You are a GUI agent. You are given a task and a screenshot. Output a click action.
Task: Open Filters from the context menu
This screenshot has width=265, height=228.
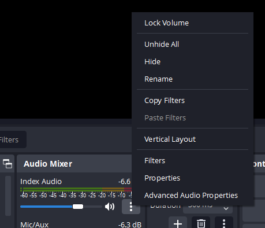(x=192, y=161)
